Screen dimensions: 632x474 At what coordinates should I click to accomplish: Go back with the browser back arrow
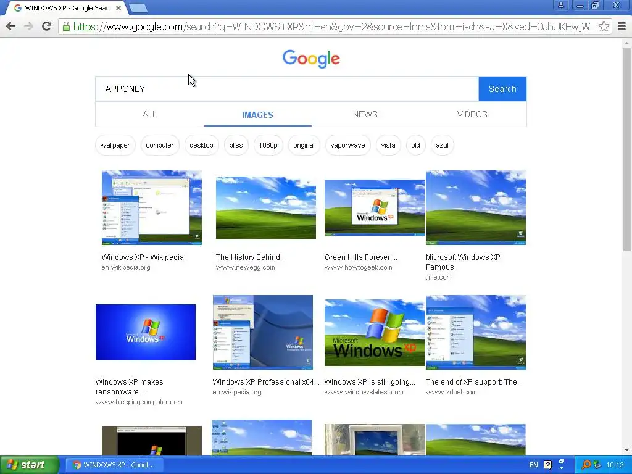(x=11, y=27)
